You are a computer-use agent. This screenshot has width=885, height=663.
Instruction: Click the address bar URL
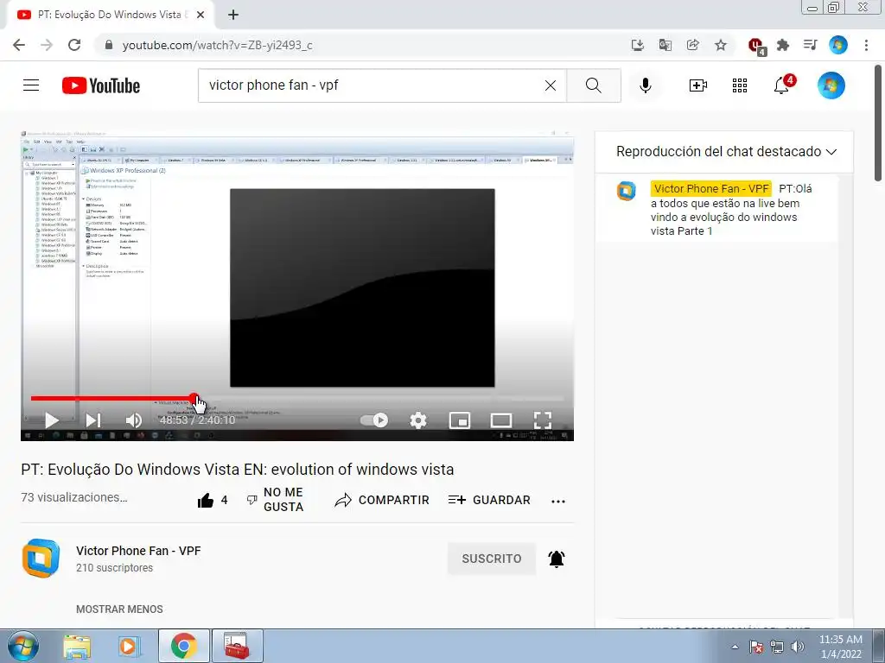tap(217, 45)
